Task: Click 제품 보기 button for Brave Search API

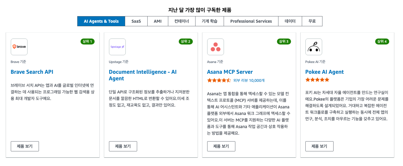Action: pyautogui.click(x=25, y=146)
